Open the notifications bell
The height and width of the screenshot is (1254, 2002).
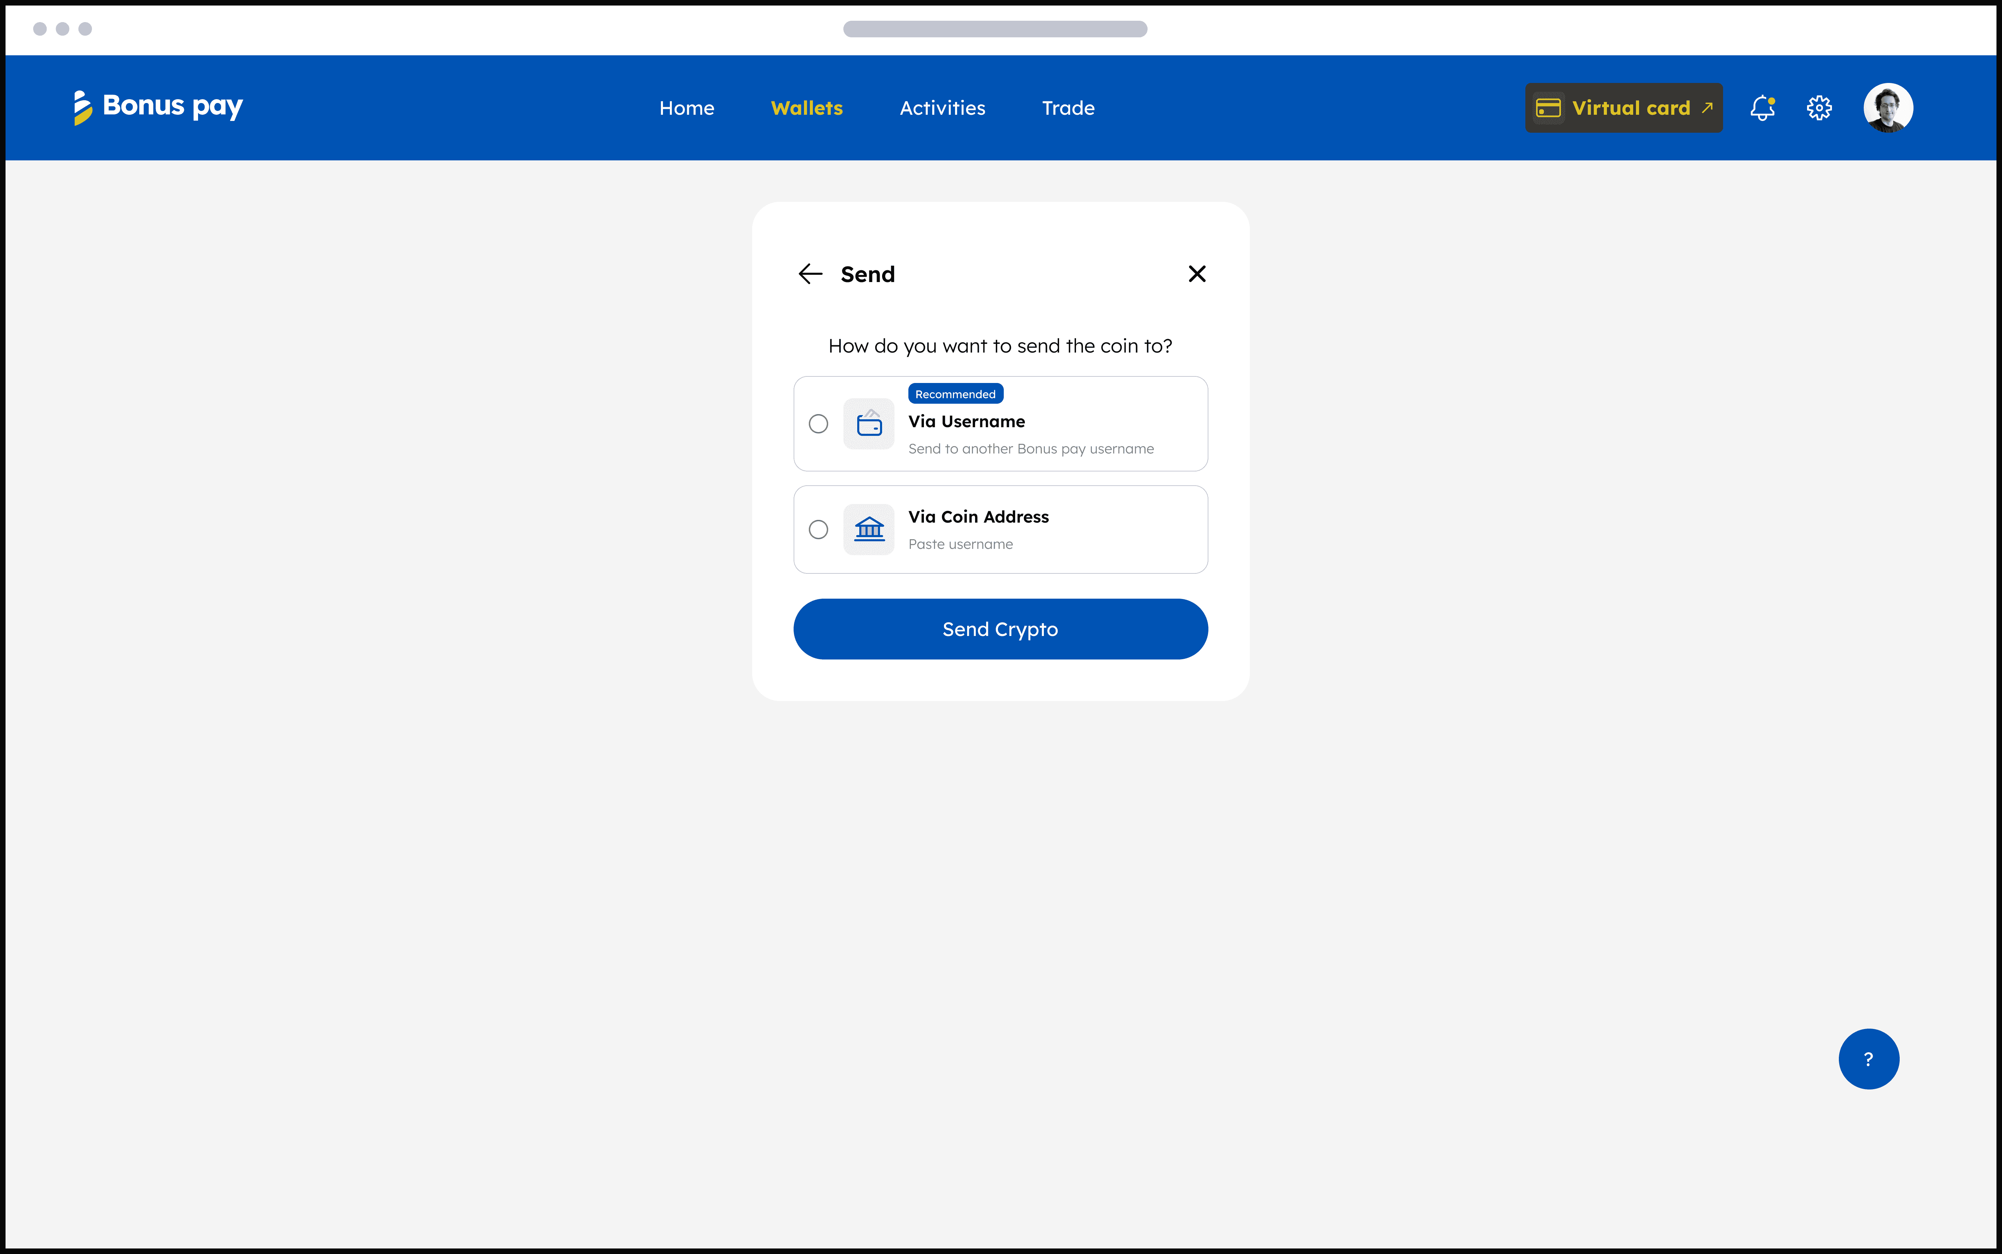1762,108
